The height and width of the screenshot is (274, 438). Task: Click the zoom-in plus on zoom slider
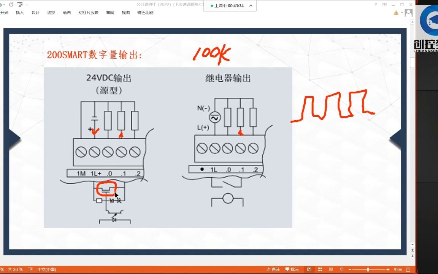coord(388,269)
